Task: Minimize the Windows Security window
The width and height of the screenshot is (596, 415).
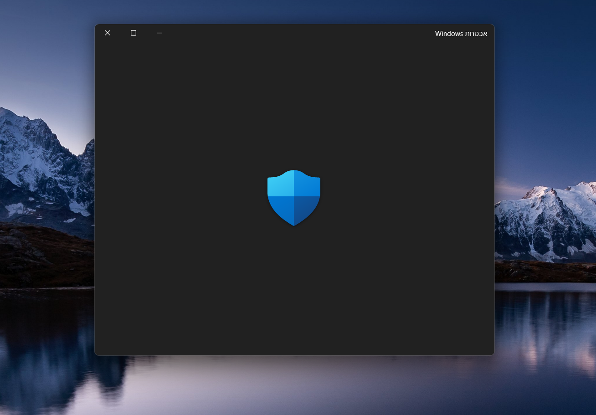Action: click(159, 33)
